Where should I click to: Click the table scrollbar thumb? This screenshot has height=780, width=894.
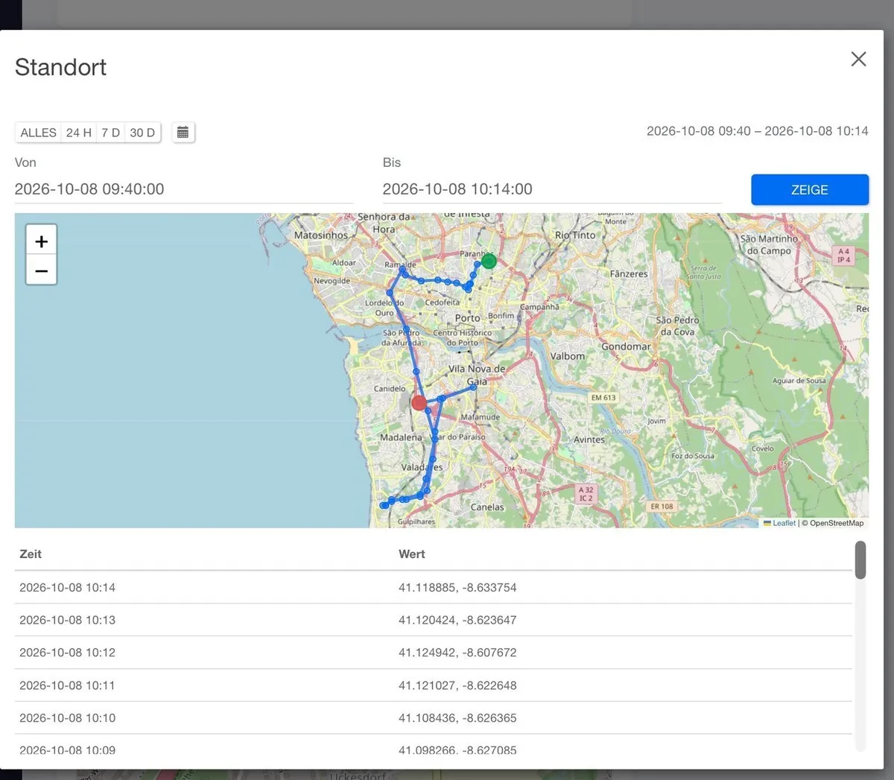click(x=860, y=559)
